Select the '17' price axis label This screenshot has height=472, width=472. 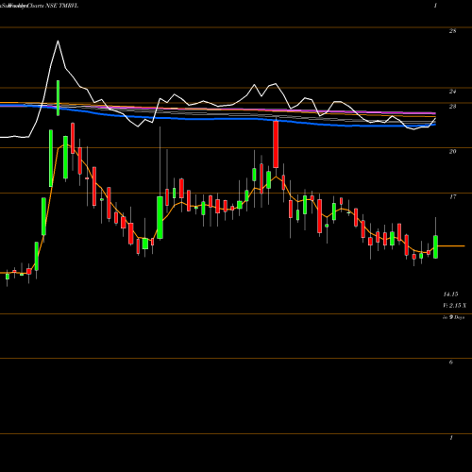[452, 197]
